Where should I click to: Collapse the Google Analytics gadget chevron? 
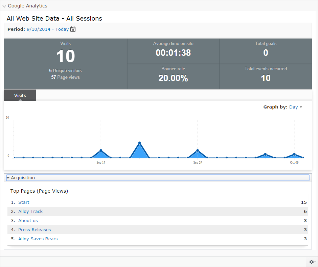(4, 6)
